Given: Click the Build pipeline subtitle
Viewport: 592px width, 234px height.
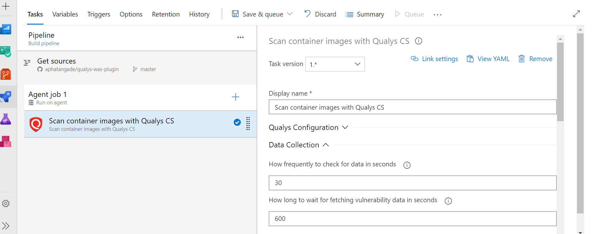Looking at the screenshot, I should (x=44, y=43).
